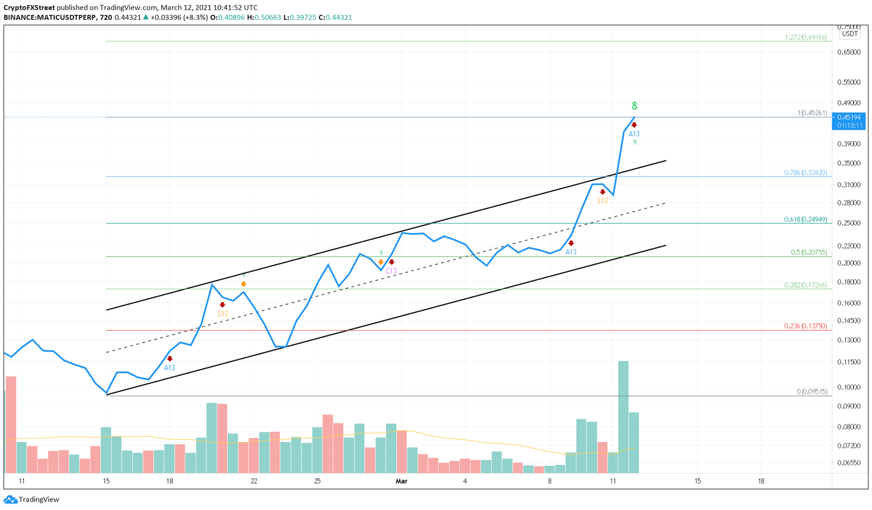This screenshot has width=872, height=510.
Task: Click the red A13 sell arrow below the 8 count
Action: (x=634, y=125)
